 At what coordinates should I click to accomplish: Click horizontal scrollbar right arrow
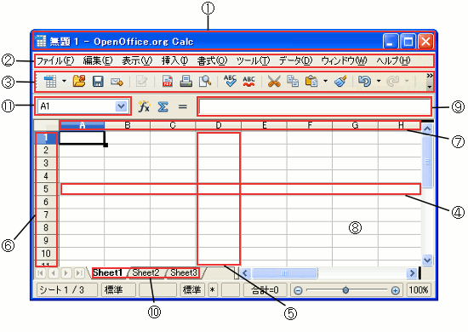click(412, 273)
